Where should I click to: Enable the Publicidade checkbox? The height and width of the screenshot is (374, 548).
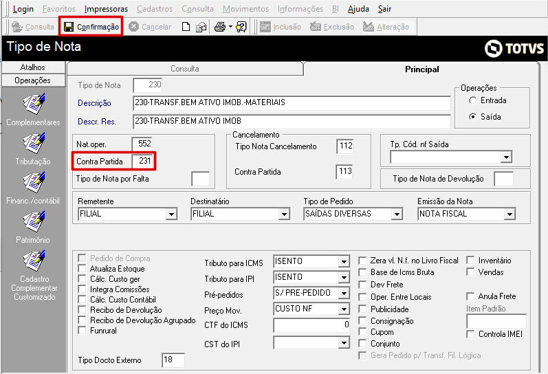tap(362, 309)
